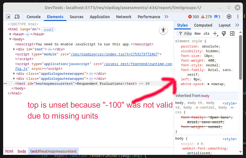Click the scroll badge on html element
This screenshot has height=158, width=246.
pos(49,29)
